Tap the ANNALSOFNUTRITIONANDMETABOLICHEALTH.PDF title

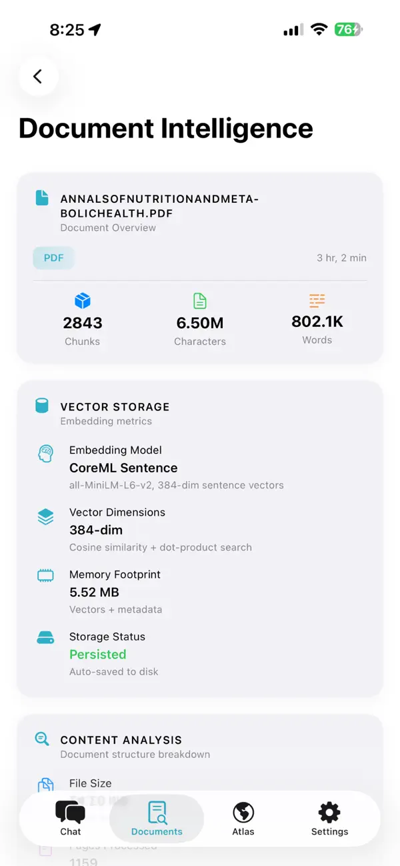(160, 205)
